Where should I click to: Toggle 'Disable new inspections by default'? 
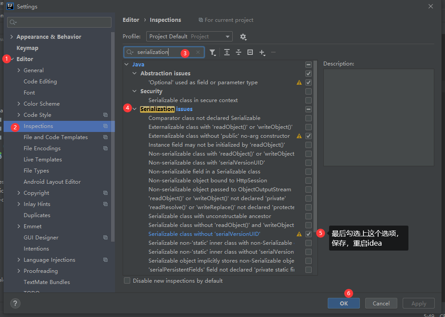click(127, 280)
